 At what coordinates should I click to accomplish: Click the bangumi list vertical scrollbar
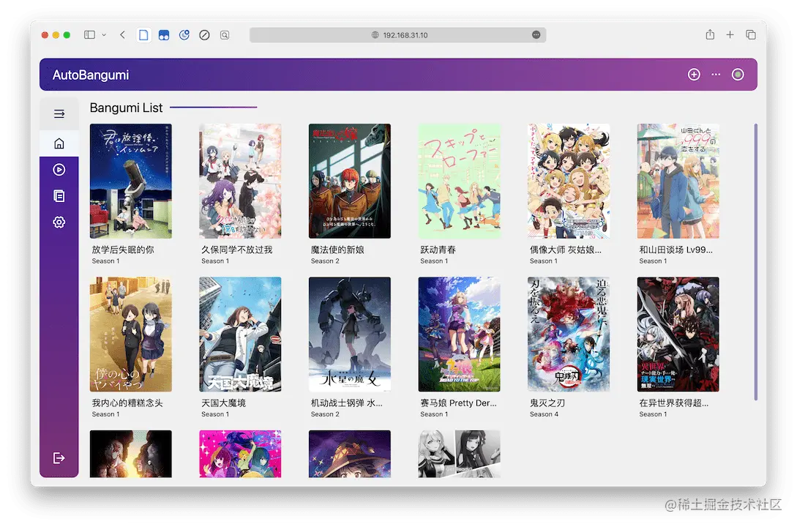756,262
